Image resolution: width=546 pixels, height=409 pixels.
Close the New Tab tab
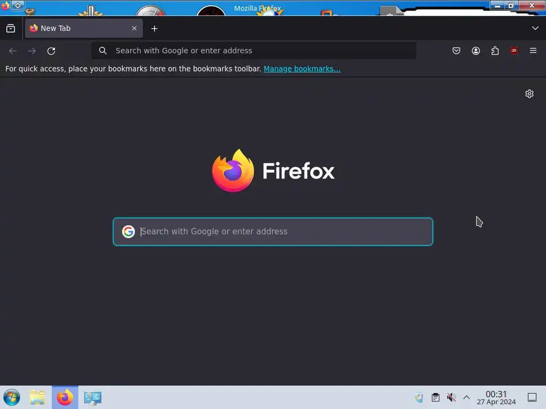tap(134, 28)
